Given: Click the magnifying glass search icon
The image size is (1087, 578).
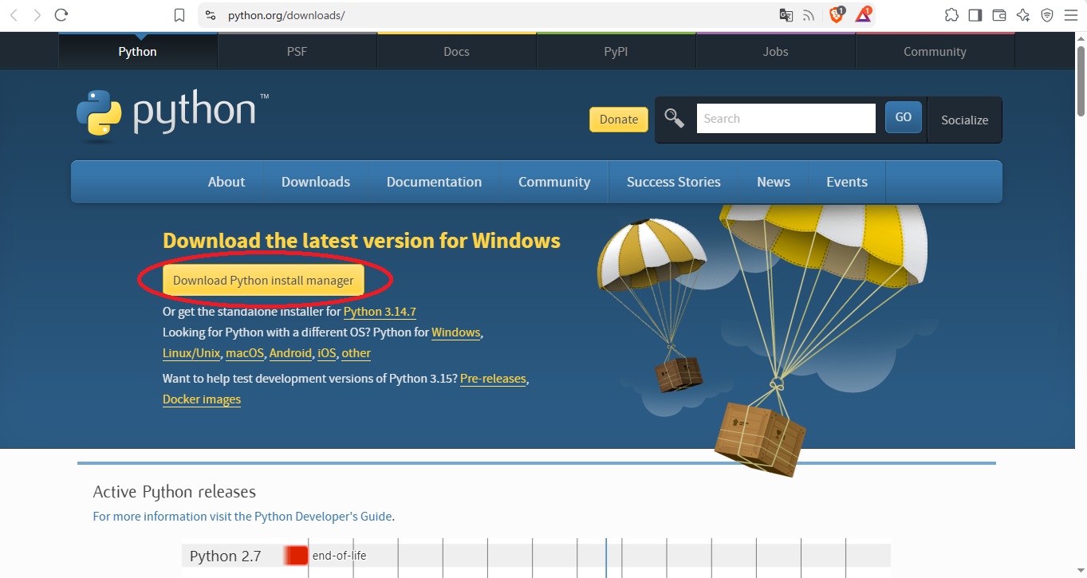Looking at the screenshot, I should coord(675,119).
